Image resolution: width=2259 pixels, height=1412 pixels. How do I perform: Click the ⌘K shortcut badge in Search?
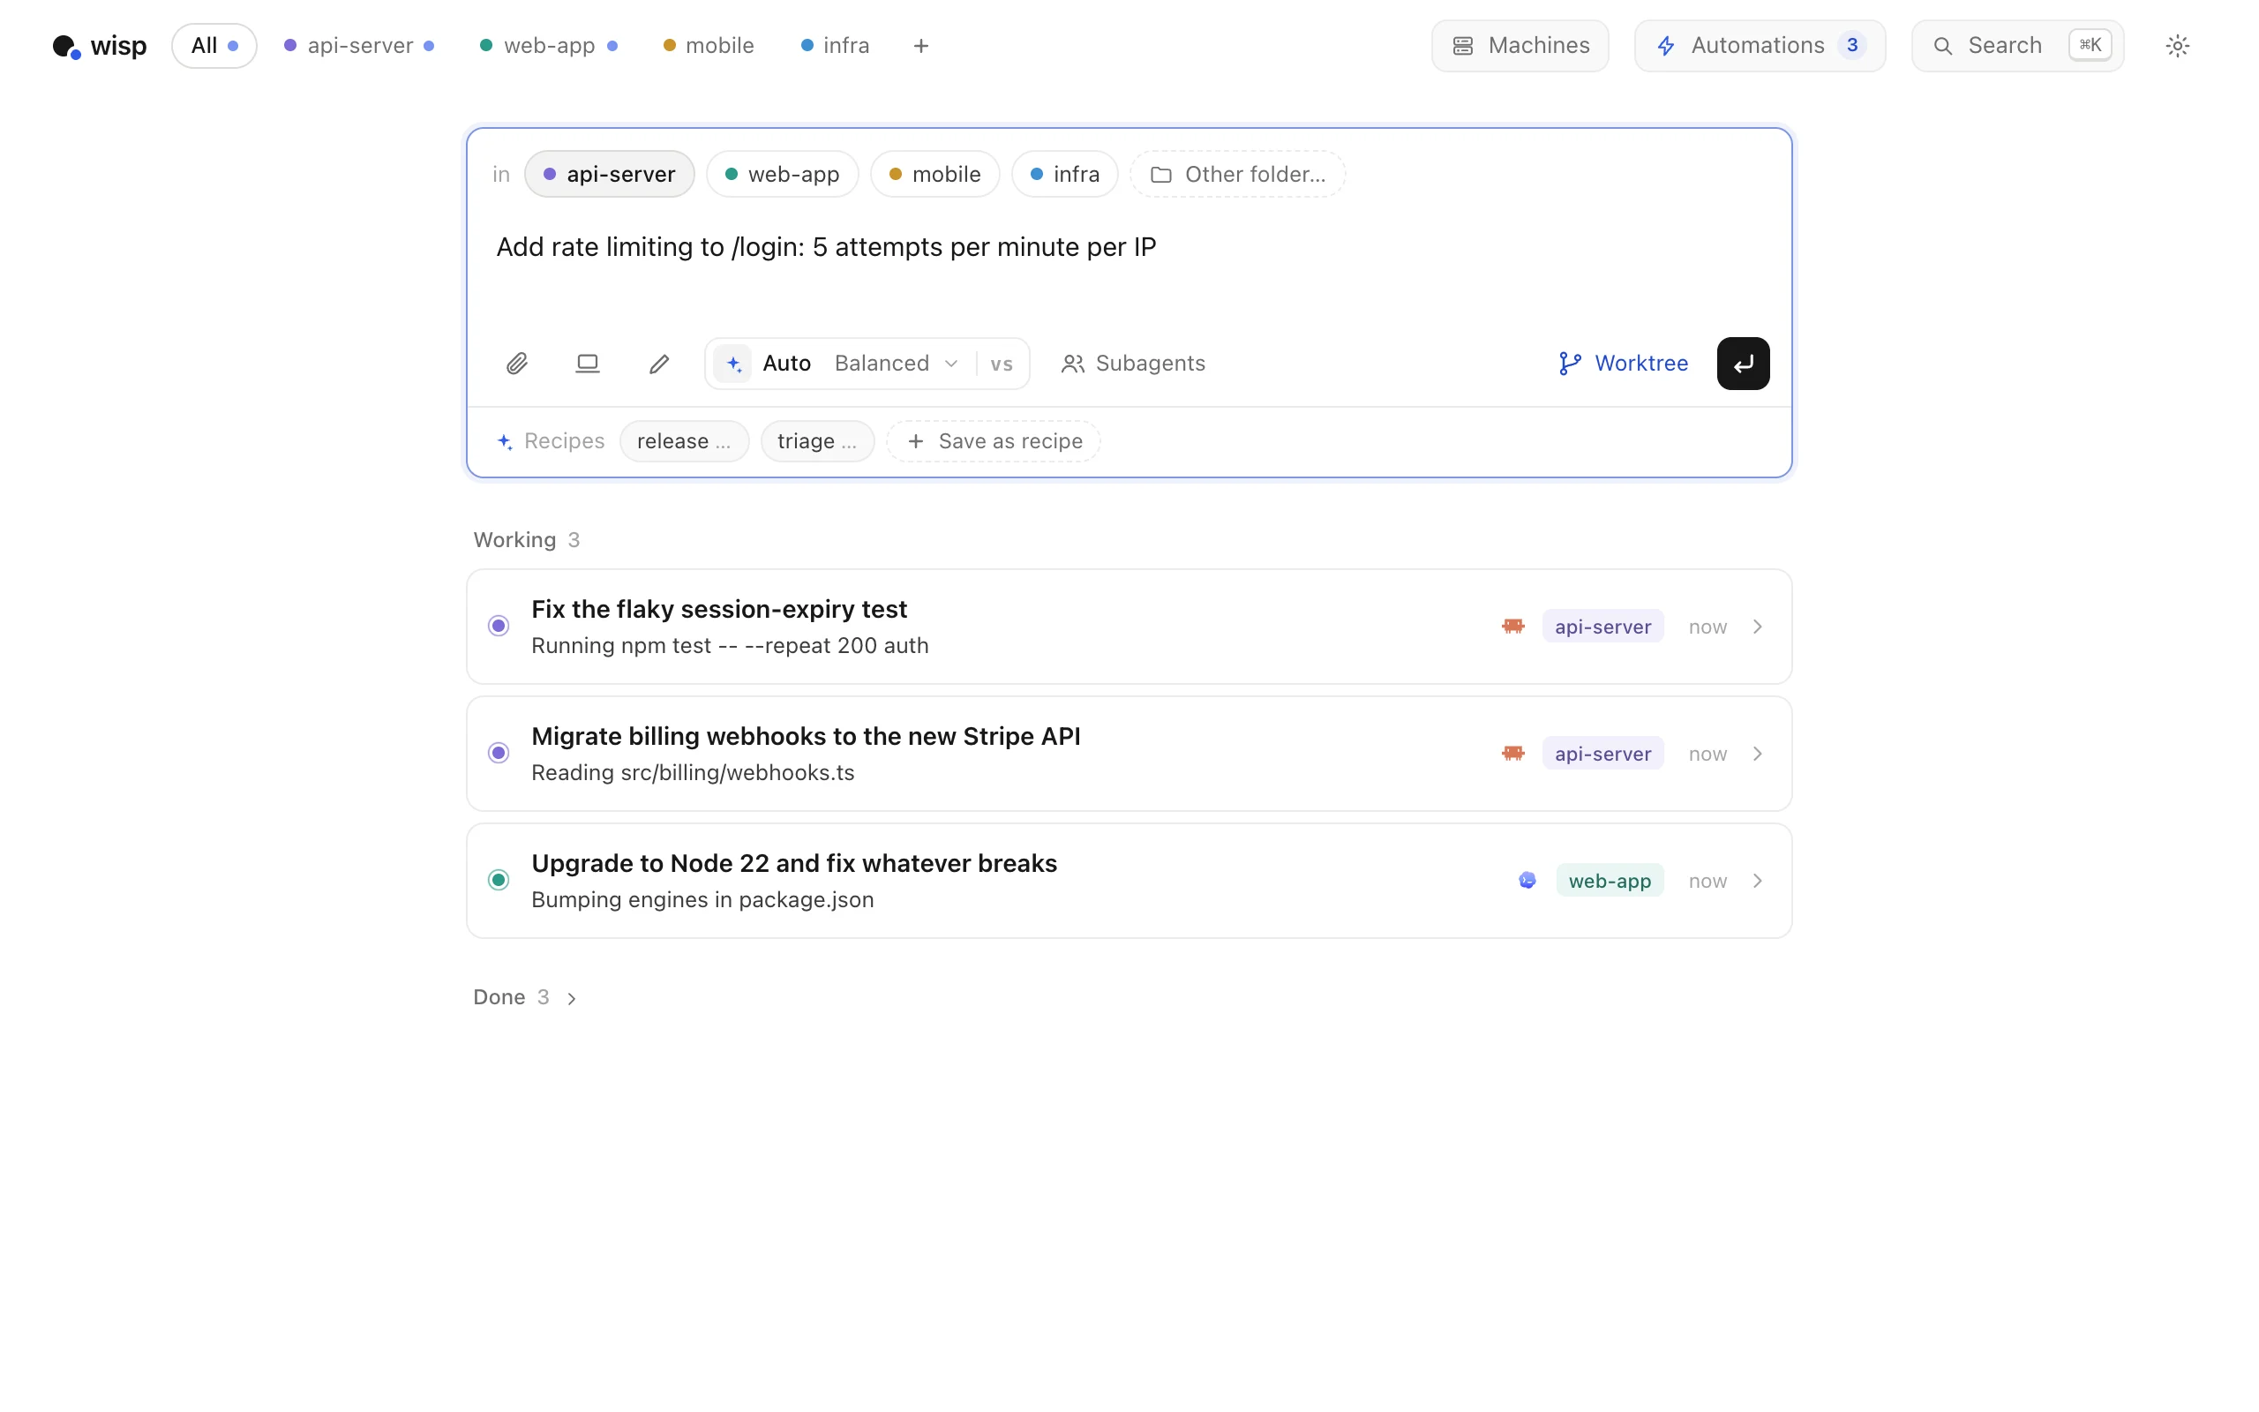click(x=2089, y=45)
